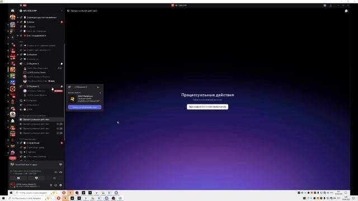Join the voice channel via white center button
358x201 pixels.
(x=208, y=107)
